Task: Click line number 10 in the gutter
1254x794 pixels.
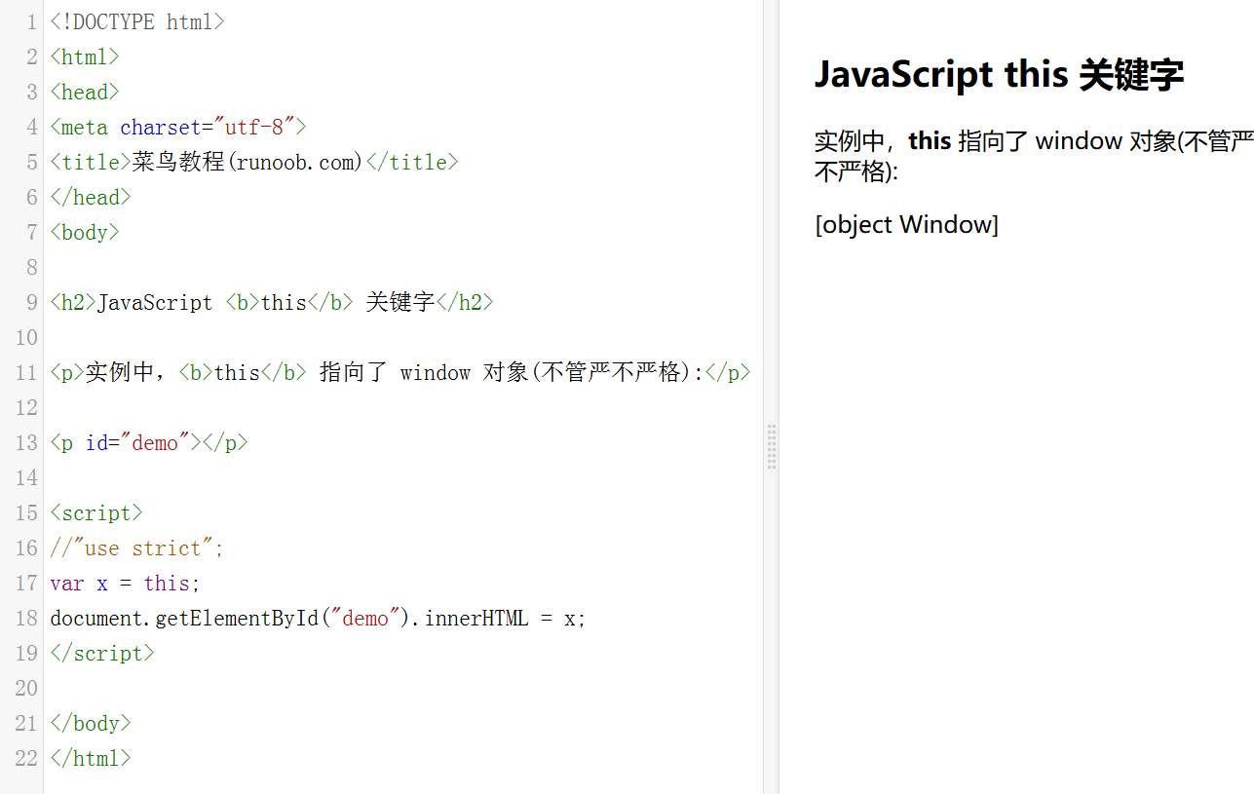Action: (26, 337)
